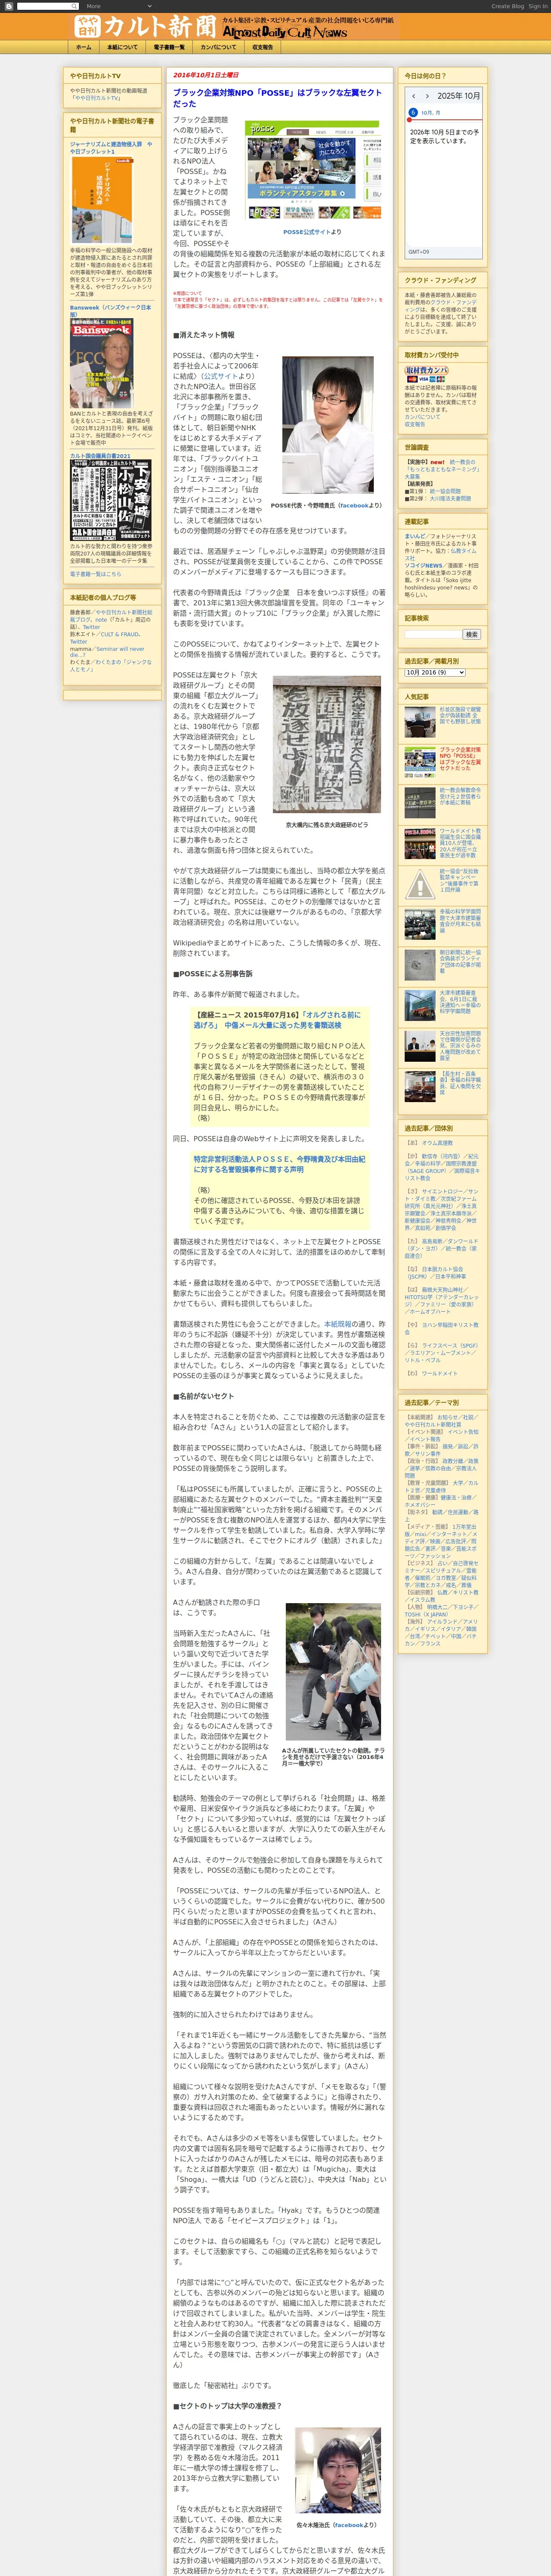
Task: Open the 杉並区施設で親鸞会が偽装勧誘 popular post
Action: click(460, 716)
